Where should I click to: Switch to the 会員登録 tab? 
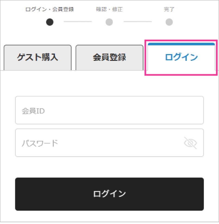pos(109,58)
